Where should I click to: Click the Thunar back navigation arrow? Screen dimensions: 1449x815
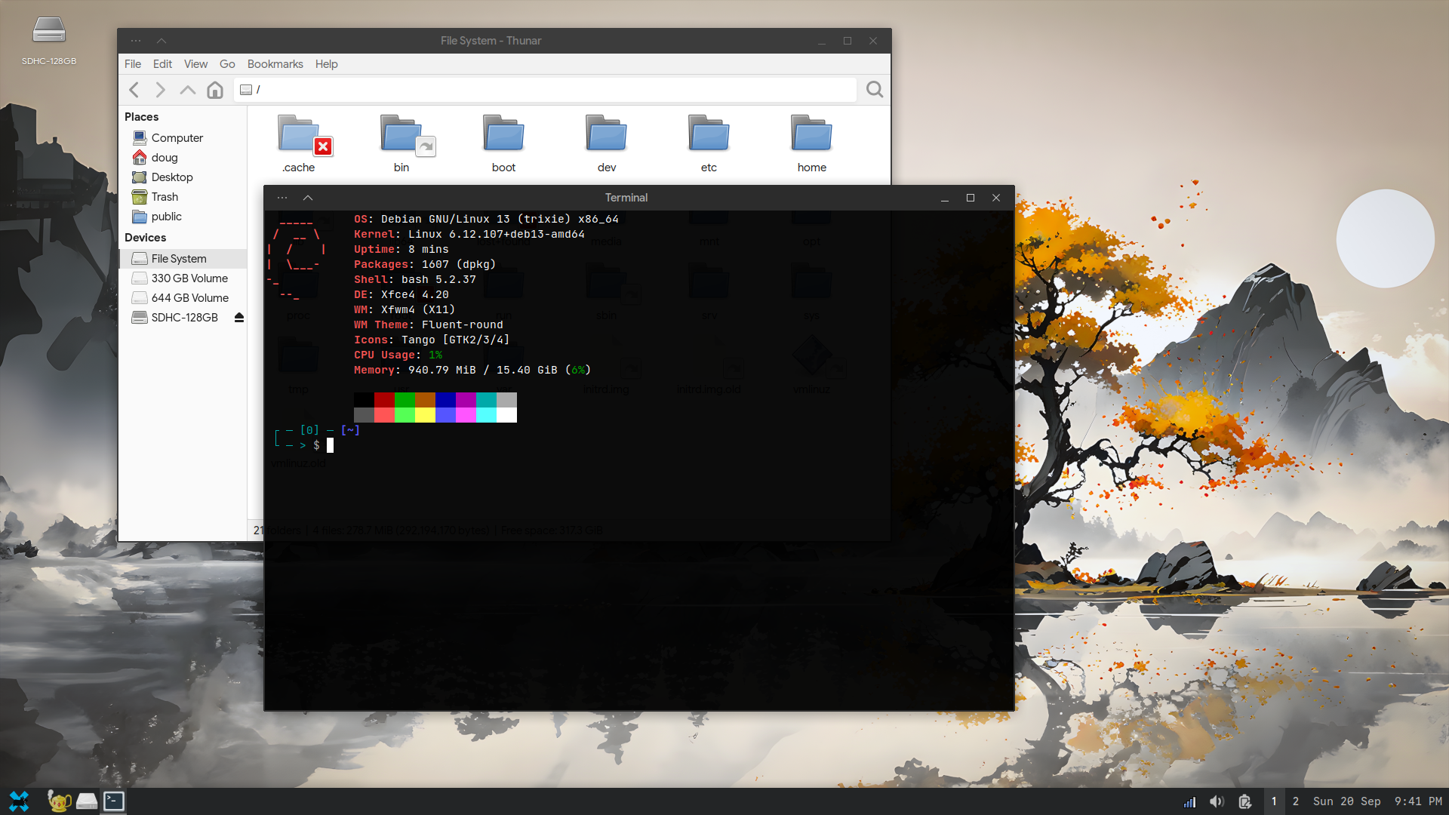tap(134, 90)
